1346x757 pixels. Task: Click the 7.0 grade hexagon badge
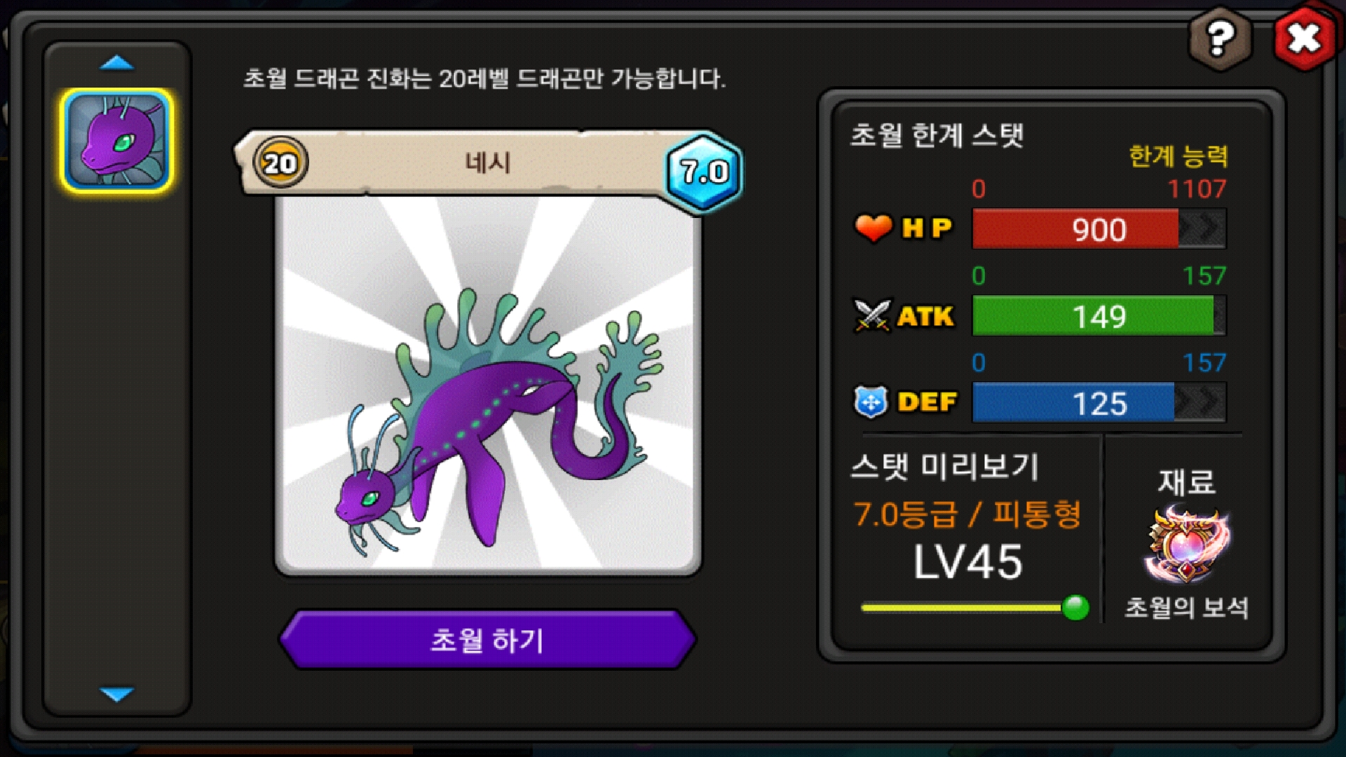pos(703,170)
